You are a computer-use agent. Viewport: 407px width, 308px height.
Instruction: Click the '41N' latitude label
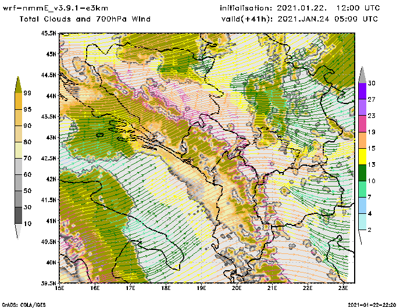click(x=51, y=221)
